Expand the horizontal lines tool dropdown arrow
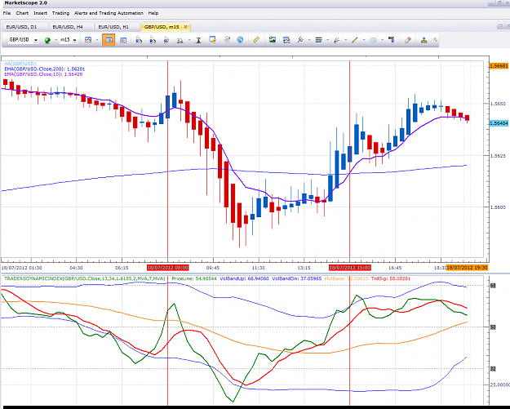The image size is (510, 409). [327, 40]
